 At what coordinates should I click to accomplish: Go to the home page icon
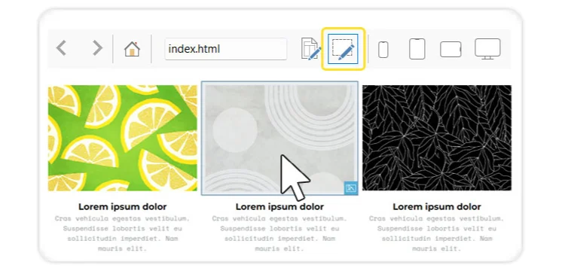tap(132, 49)
